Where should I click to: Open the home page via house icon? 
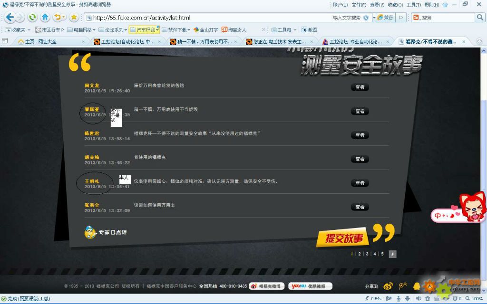(x=45, y=18)
